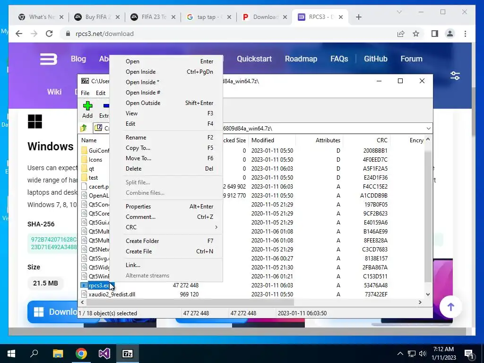Open Chrome three-dot menu
The width and height of the screenshot is (484, 363).
[x=465, y=34]
